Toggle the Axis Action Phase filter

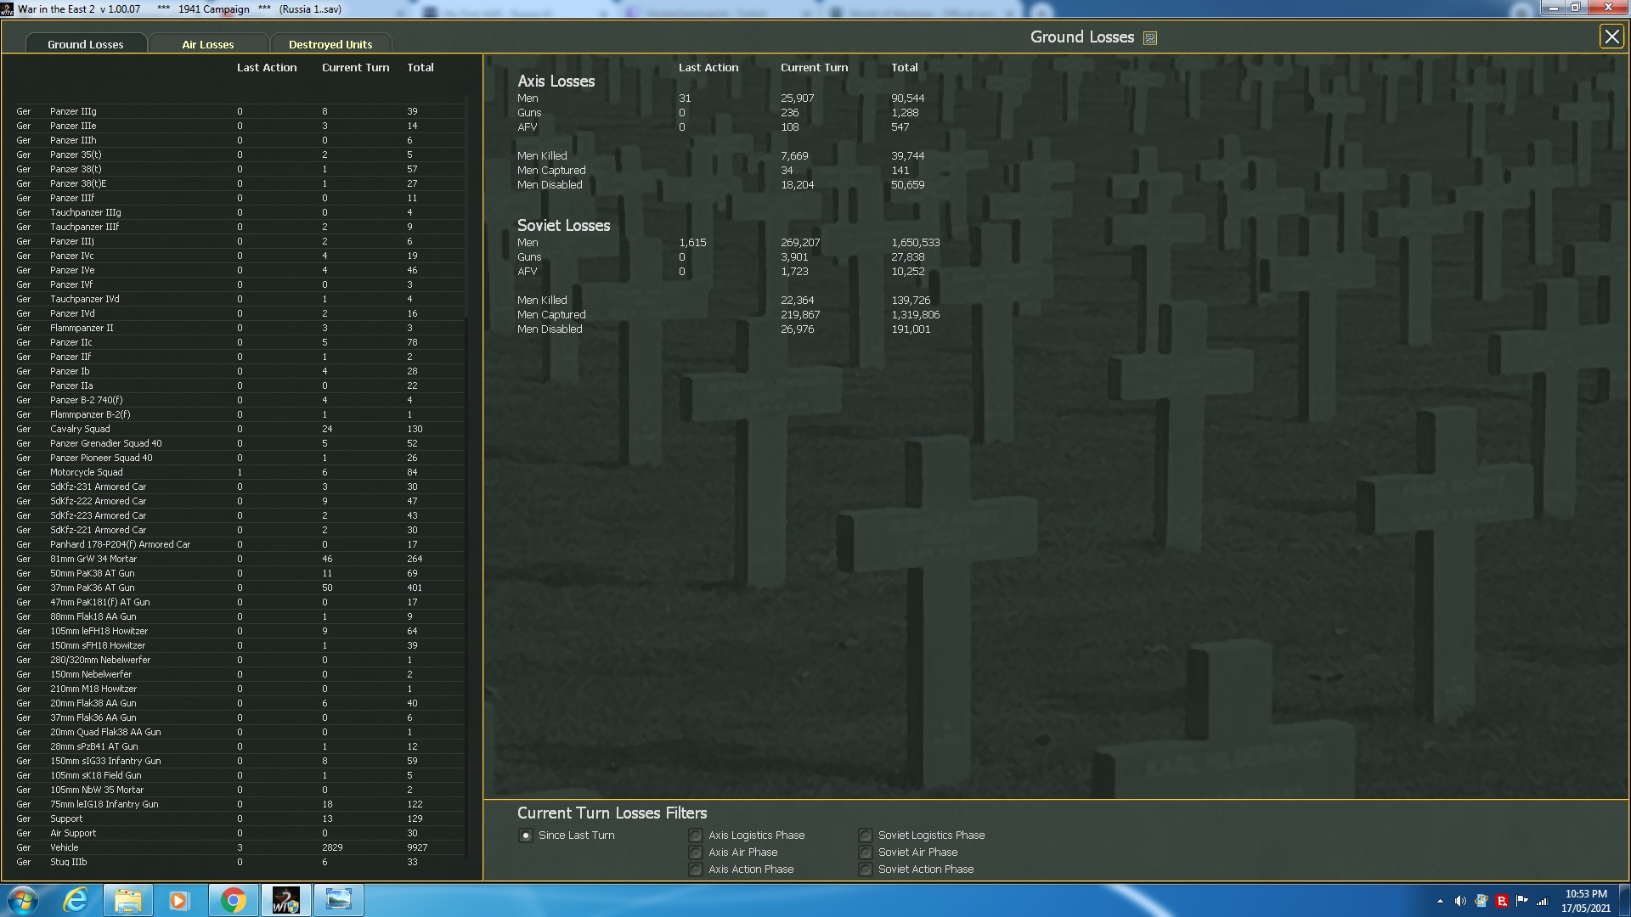point(696,869)
